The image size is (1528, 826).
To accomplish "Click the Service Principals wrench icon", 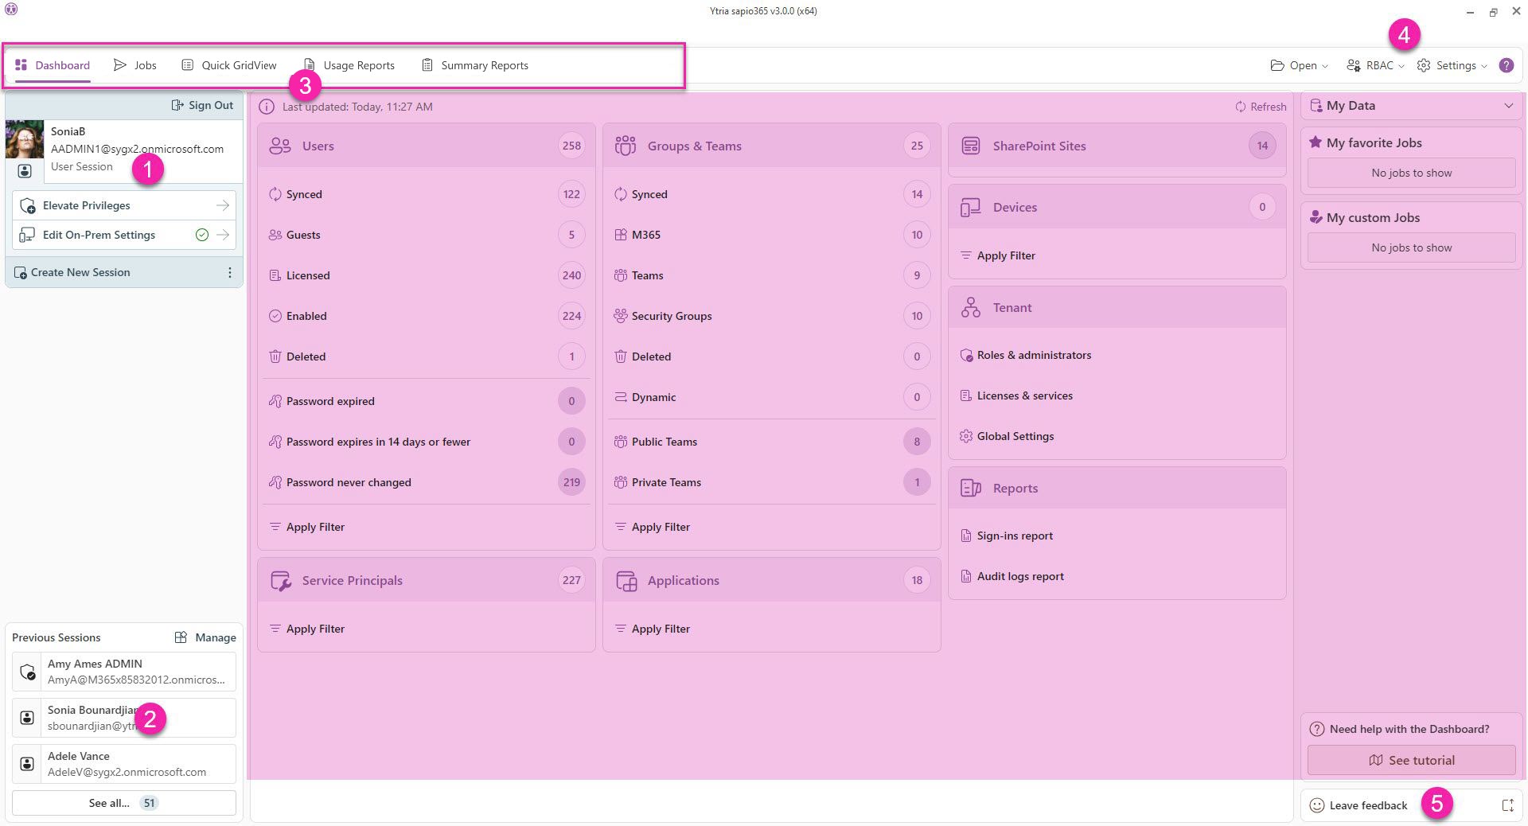I will [280, 581].
